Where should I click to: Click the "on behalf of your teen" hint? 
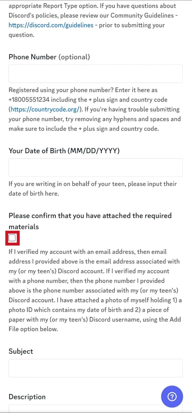click(93, 184)
